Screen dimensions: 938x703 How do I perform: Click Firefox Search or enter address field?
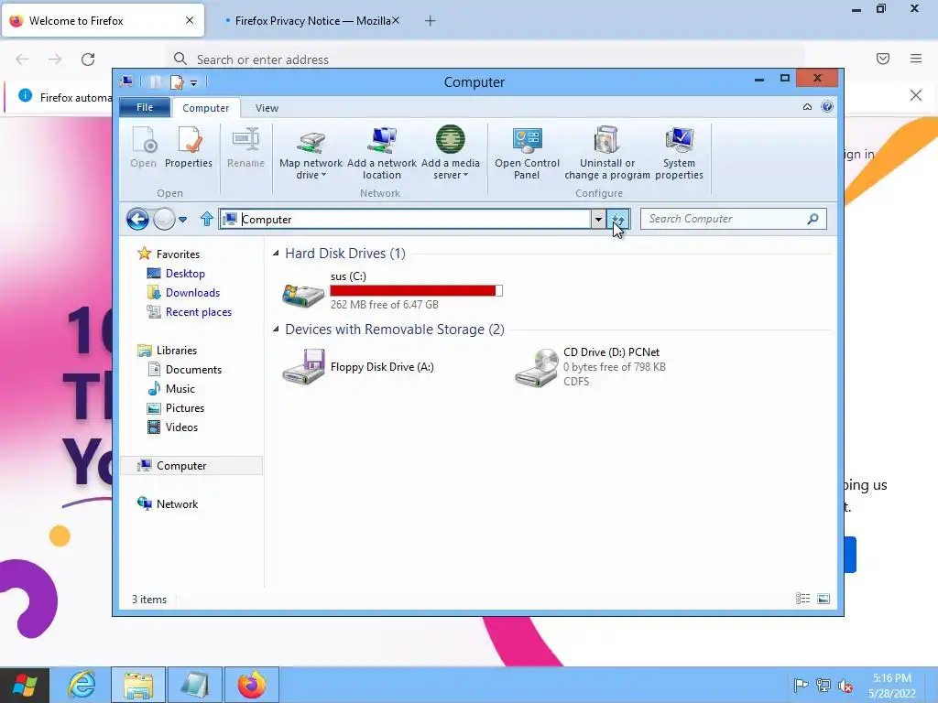485,59
